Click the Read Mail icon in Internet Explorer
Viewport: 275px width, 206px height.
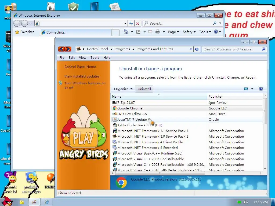150,32
